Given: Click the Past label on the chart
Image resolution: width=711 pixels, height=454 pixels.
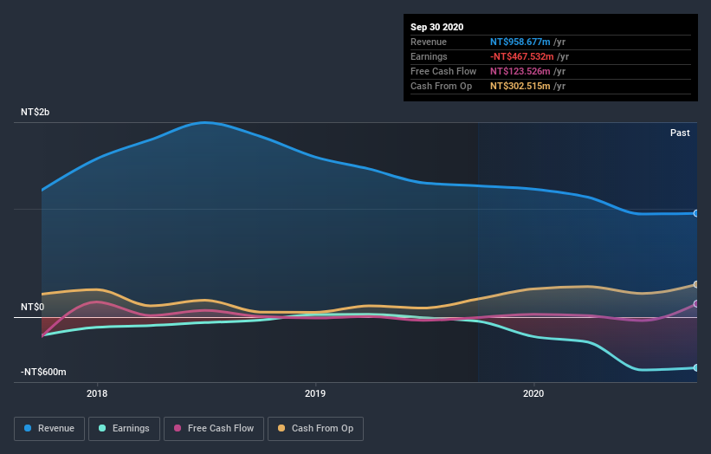Looking at the screenshot, I should (x=680, y=133).
